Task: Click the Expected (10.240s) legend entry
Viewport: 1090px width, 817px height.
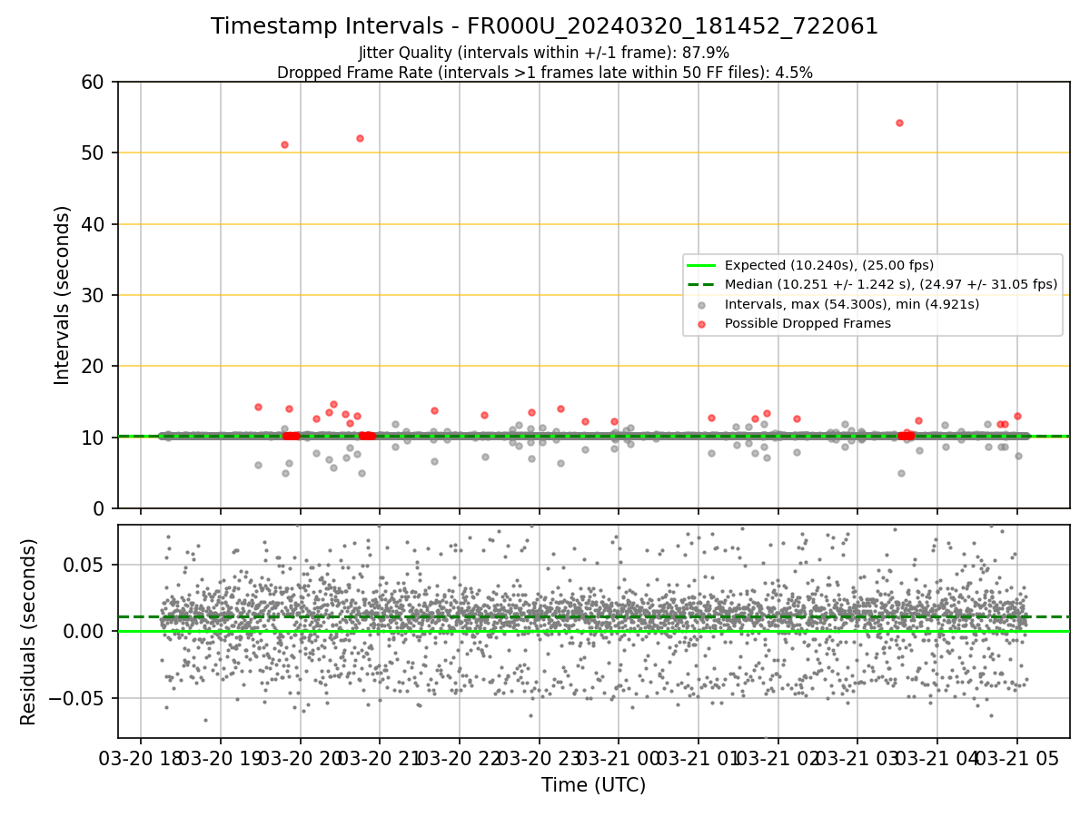Action: click(829, 265)
